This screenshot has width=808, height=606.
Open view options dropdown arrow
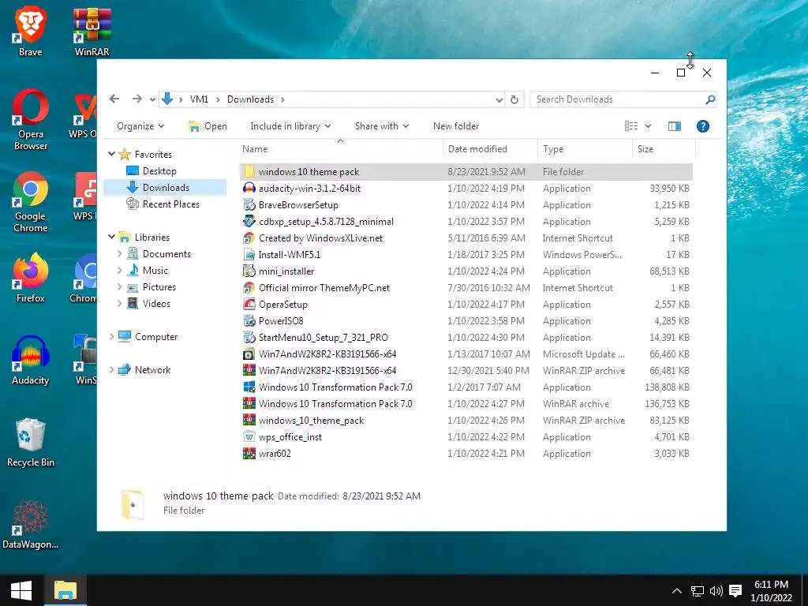[649, 126]
